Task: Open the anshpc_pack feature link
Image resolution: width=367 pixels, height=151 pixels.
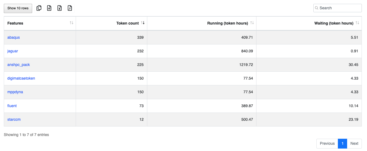Action: click(x=19, y=65)
